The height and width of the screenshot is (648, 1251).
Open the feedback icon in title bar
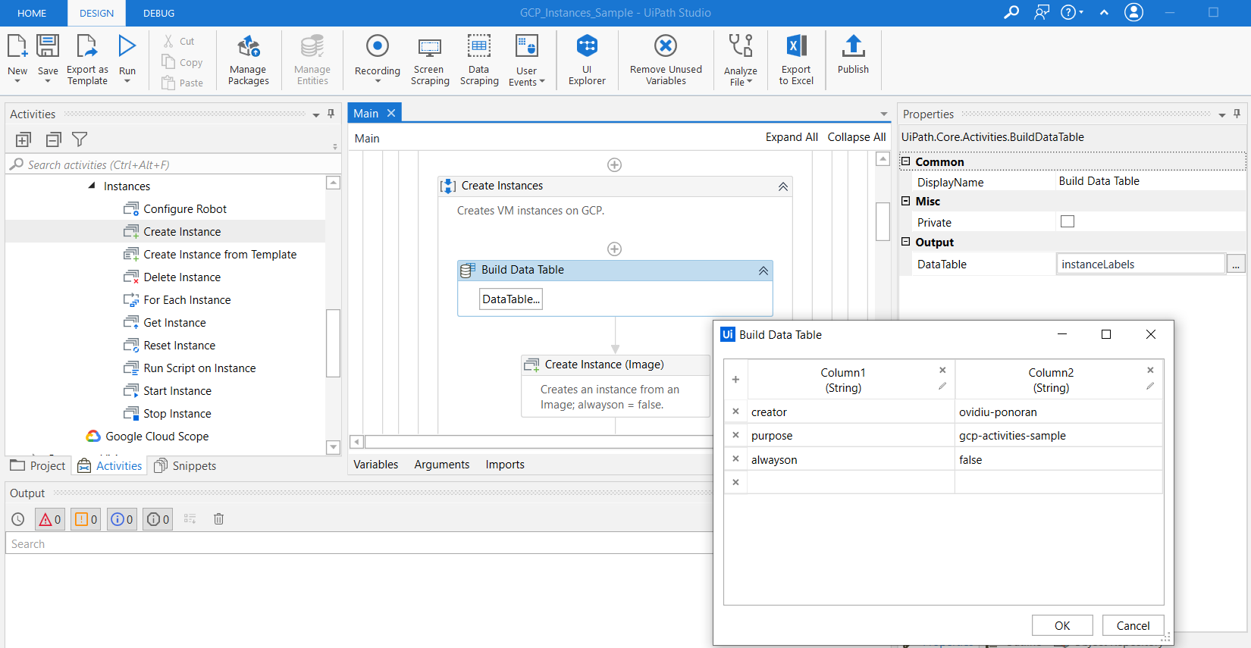point(1042,12)
